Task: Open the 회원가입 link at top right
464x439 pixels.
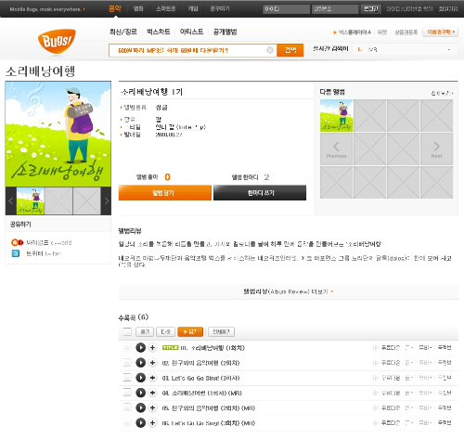Action: coord(448,9)
